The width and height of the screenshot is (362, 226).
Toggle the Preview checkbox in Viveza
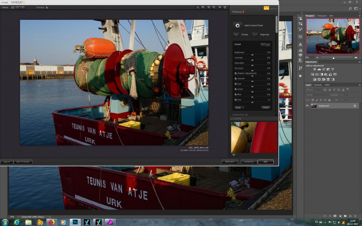tap(47, 7)
